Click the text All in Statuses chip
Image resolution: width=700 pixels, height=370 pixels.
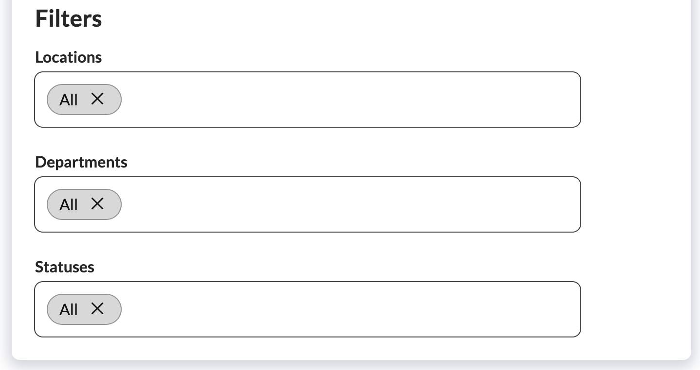coord(68,310)
